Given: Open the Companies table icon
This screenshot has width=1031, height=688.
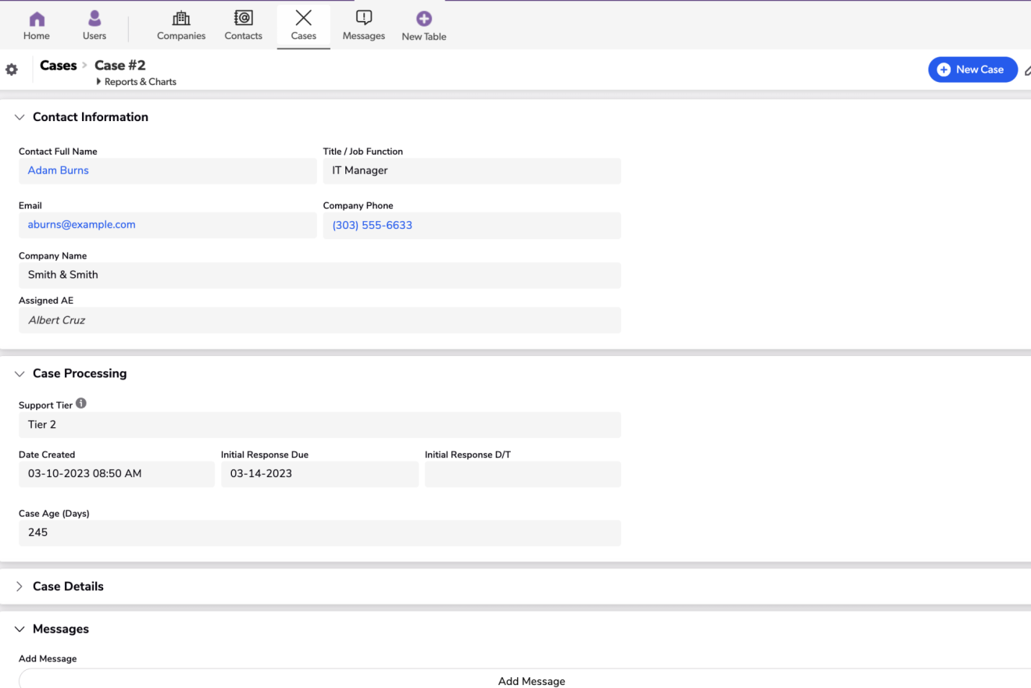Looking at the screenshot, I should [x=181, y=19].
